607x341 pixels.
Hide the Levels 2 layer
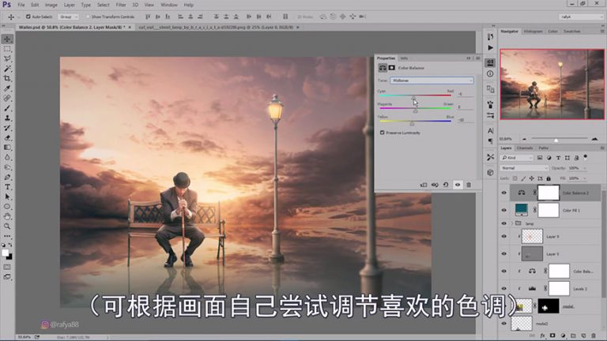coord(504,288)
